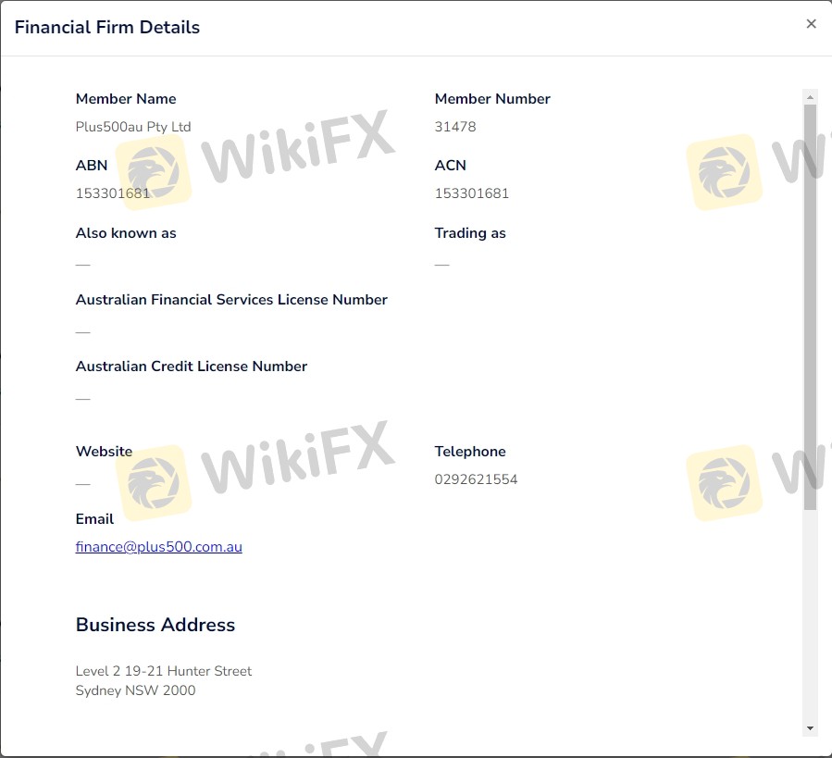The height and width of the screenshot is (758, 832).
Task: Click the scrollbar up arrow
Action: tap(810, 97)
